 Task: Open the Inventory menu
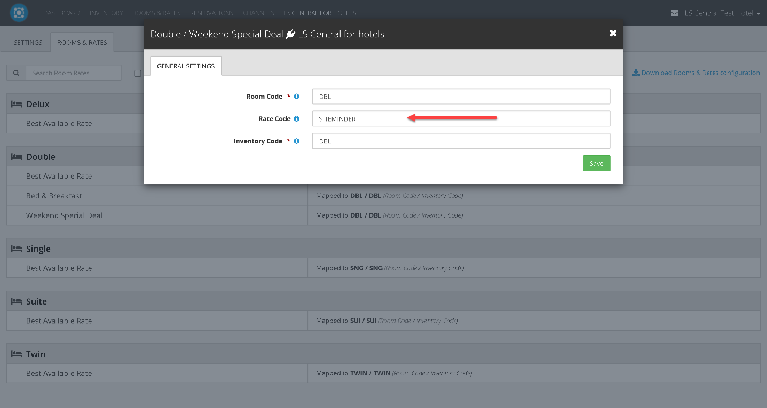click(x=106, y=13)
